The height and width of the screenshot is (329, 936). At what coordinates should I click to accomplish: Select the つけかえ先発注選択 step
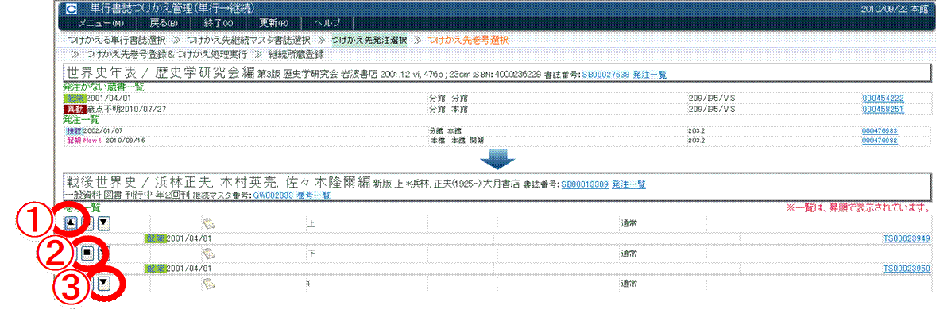pyautogui.click(x=369, y=40)
